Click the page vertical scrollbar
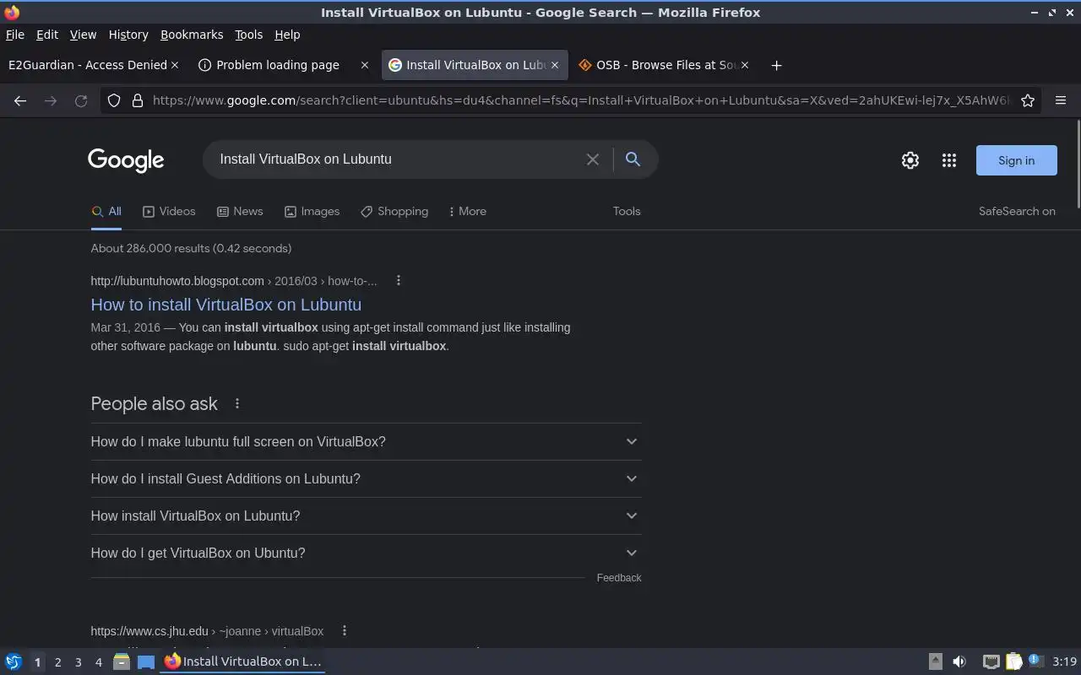This screenshot has height=675, width=1081. pyautogui.click(x=1078, y=164)
